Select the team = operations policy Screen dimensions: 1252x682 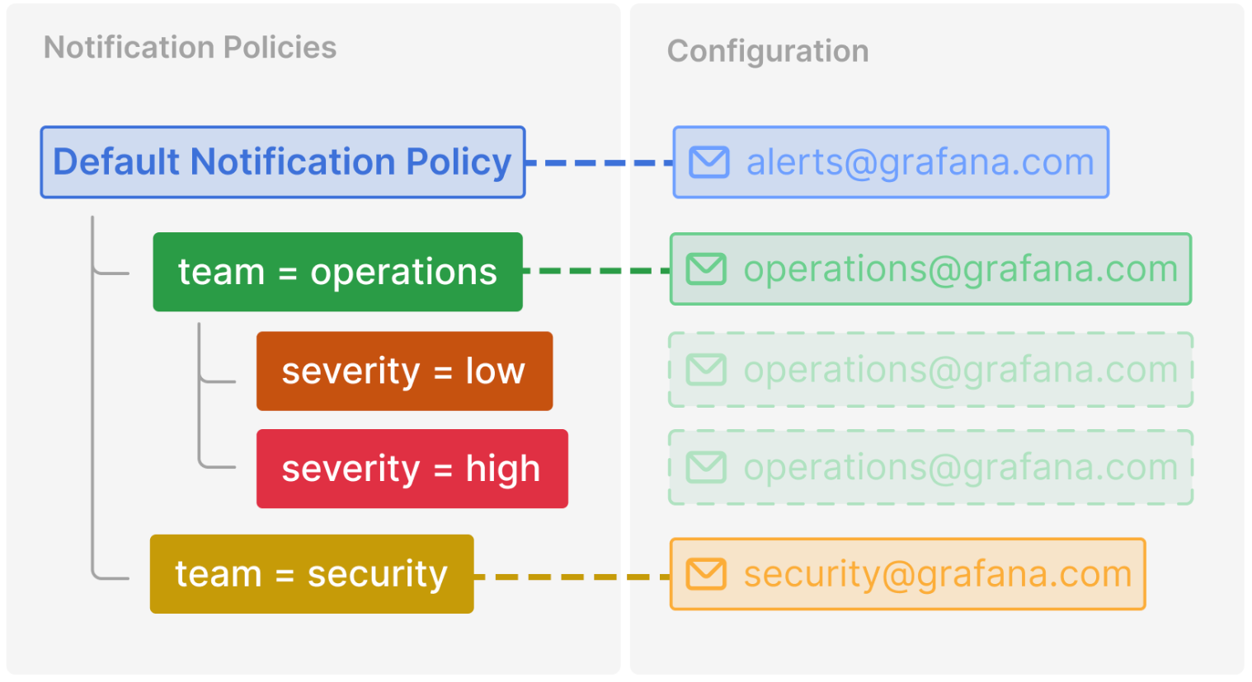[x=337, y=272]
